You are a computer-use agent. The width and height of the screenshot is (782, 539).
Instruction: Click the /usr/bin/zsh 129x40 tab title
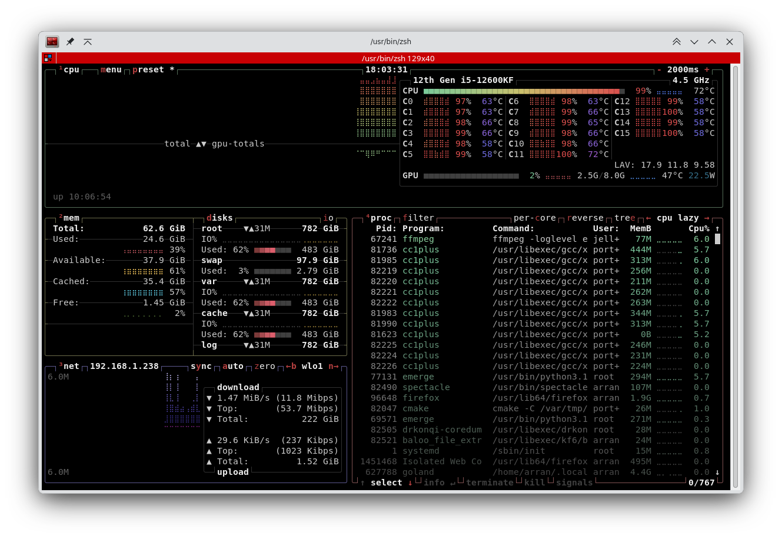(x=398, y=58)
